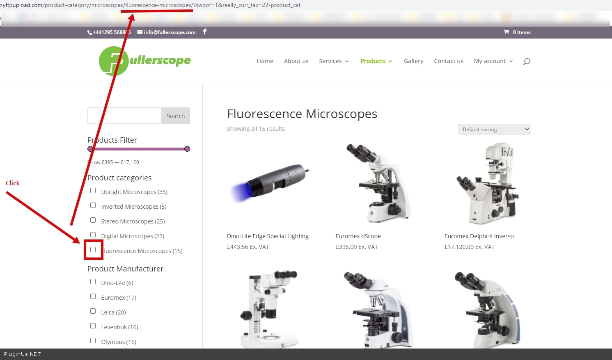Enable the Dino-Lite manufacturer filter
This screenshot has width=612, height=360.
pyautogui.click(x=93, y=282)
